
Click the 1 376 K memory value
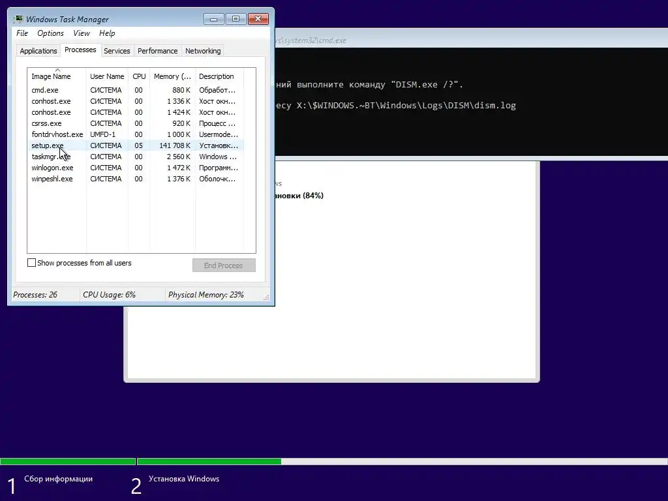pyautogui.click(x=179, y=179)
